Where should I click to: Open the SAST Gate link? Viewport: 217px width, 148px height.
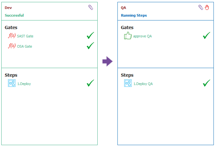pyautogui.click(x=25, y=36)
